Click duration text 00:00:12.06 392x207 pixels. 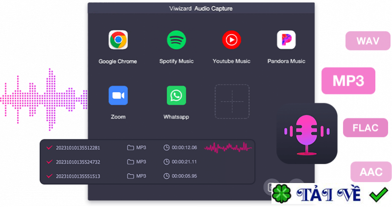point(184,148)
